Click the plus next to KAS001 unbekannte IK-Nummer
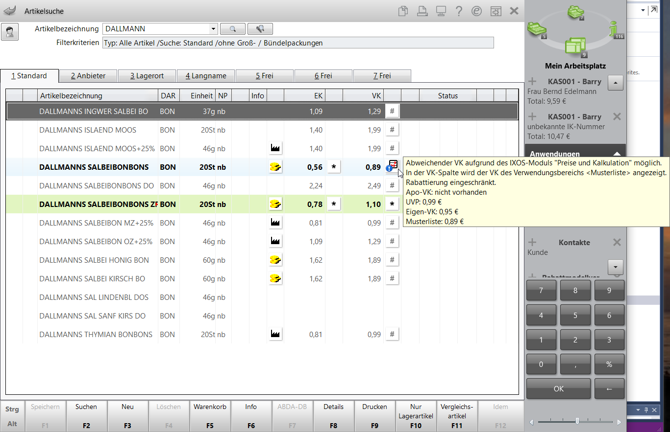670x432 pixels. coord(532,116)
